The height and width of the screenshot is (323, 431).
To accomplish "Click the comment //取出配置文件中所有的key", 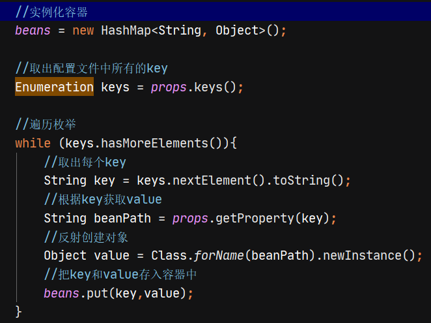I will click(92, 69).
